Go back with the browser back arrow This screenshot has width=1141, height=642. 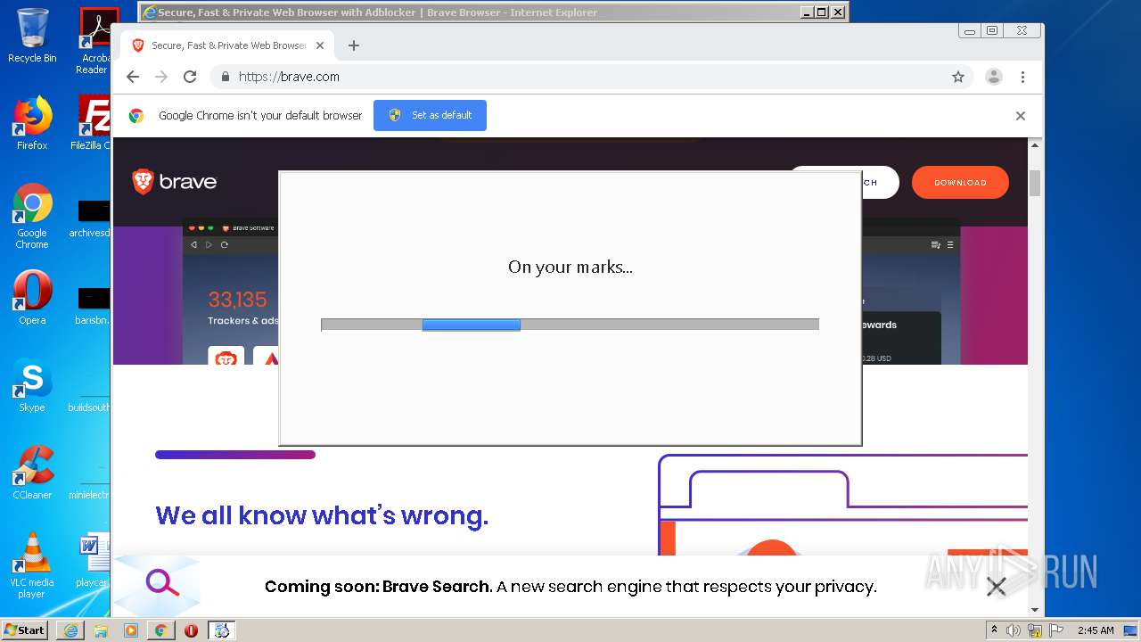point(133,77)
